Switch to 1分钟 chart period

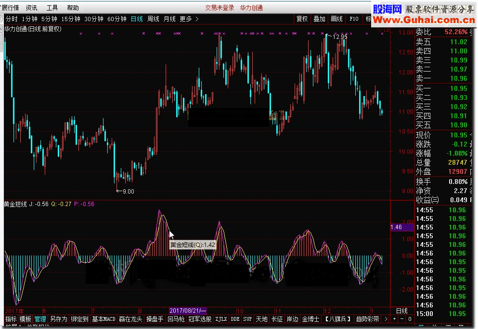coord(29,19)
